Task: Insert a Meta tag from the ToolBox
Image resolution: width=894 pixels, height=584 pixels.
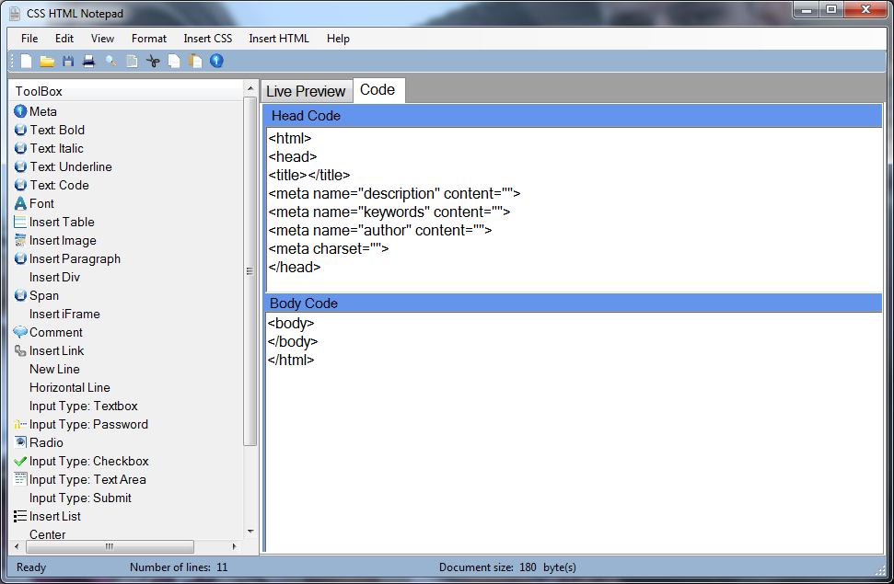Action: pyautogui.click(x=41, y=111)
